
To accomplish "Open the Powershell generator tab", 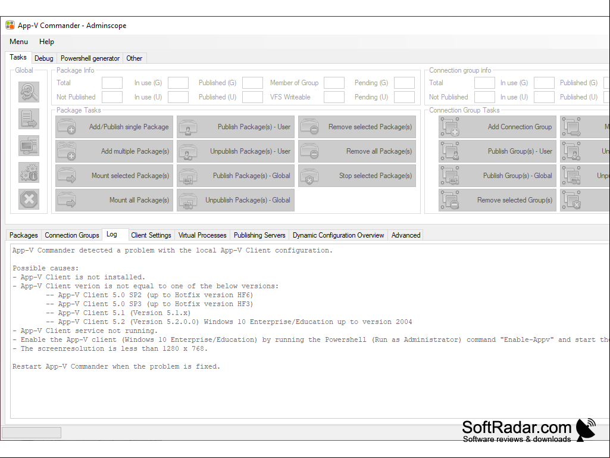I will 90,58.
